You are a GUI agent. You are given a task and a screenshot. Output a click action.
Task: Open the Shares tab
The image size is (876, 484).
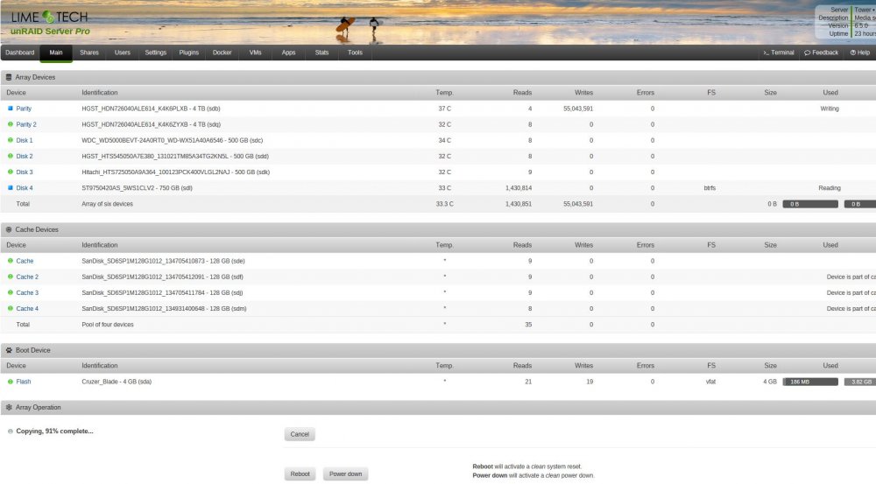pos(88,53)
